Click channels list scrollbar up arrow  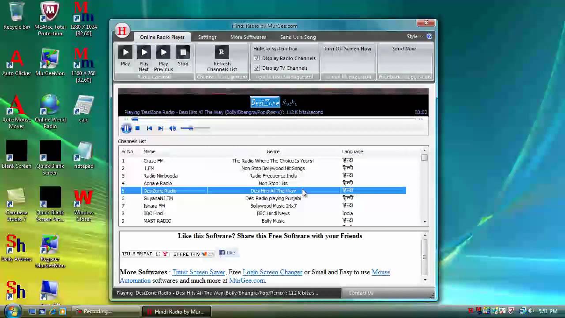click(425, 151)
